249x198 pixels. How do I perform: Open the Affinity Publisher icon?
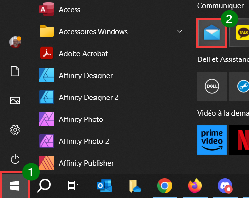coord(47,163)
